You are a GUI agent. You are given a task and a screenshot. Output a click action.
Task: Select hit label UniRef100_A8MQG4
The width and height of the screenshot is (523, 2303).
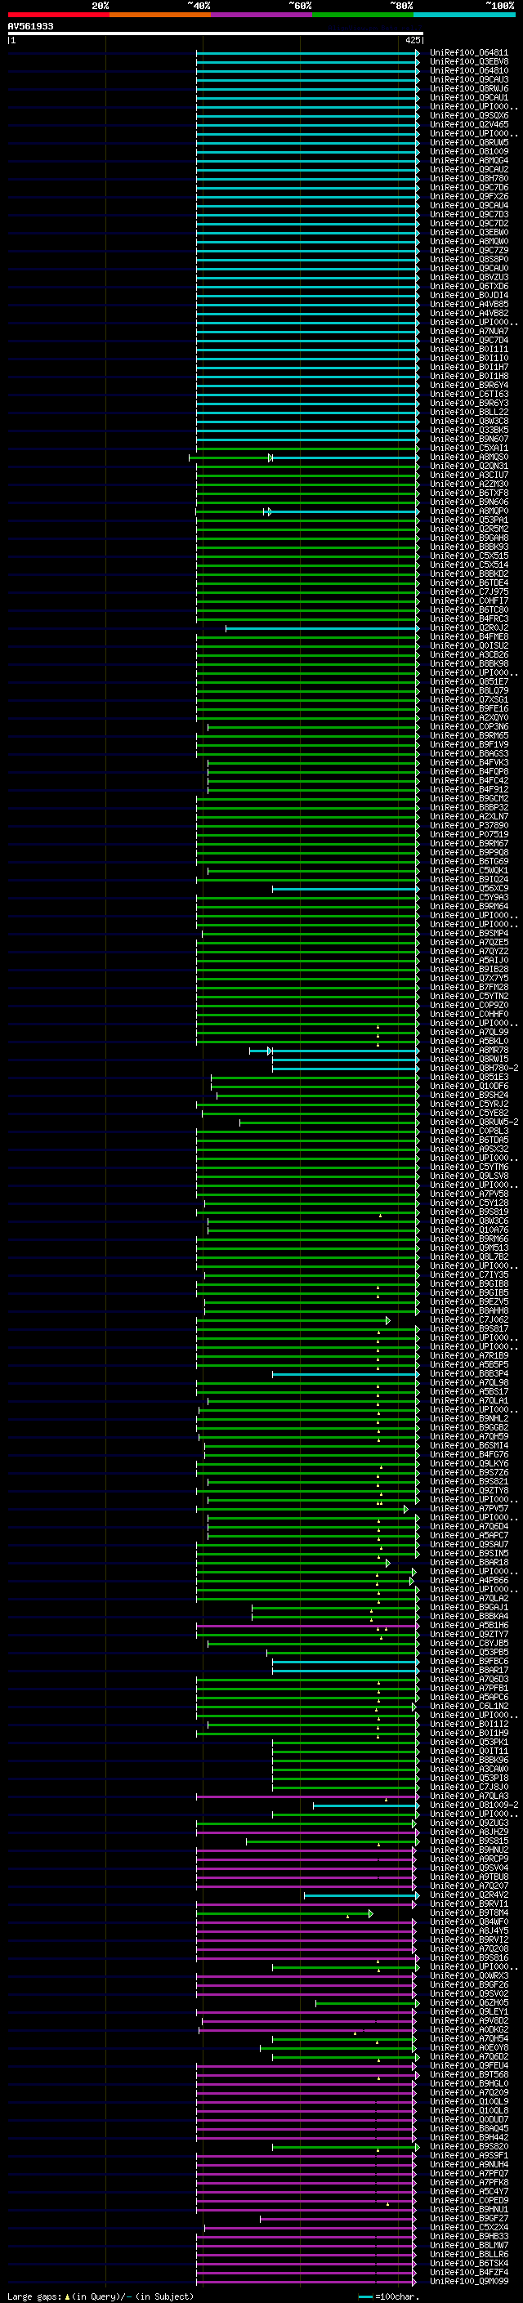468,160
